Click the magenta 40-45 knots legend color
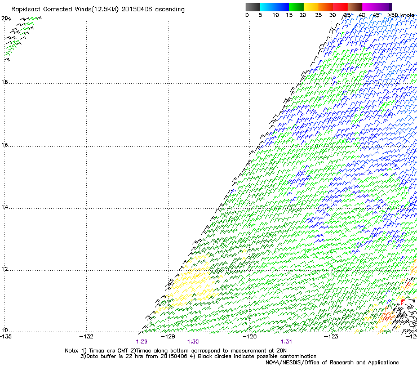Viewport: 417px width, 366px height. (x=370, y=7)
